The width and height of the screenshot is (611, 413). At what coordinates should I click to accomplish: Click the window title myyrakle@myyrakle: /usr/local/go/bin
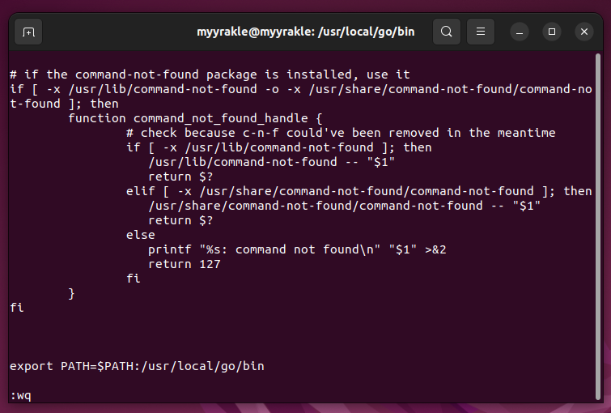(304, 32)
